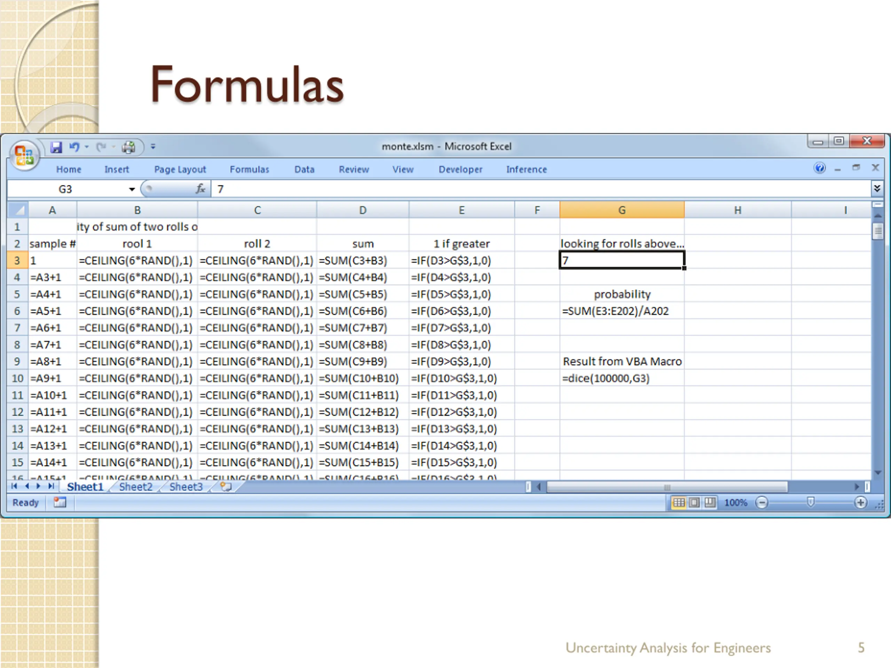Switch to Page Layout view button
This screenshot has width=891, height=668.
pos(694,502)
